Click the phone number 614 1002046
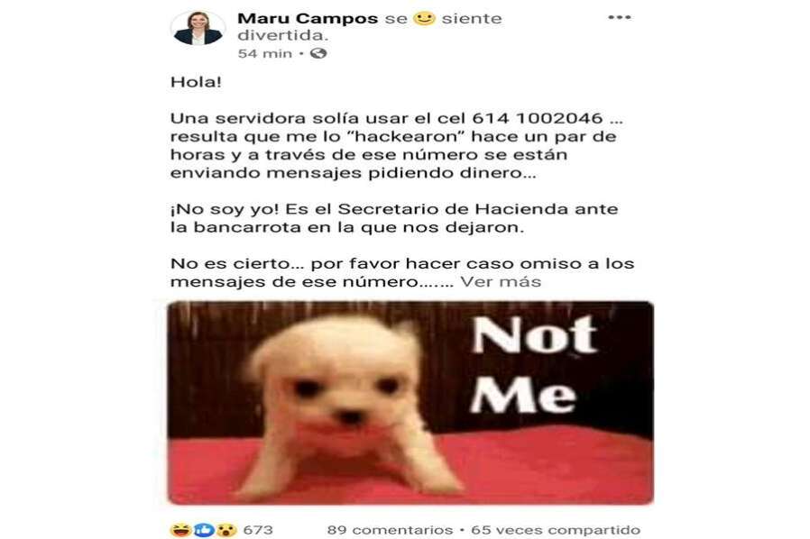The width and height of the screenshot is (810, 539). point(538,118)
